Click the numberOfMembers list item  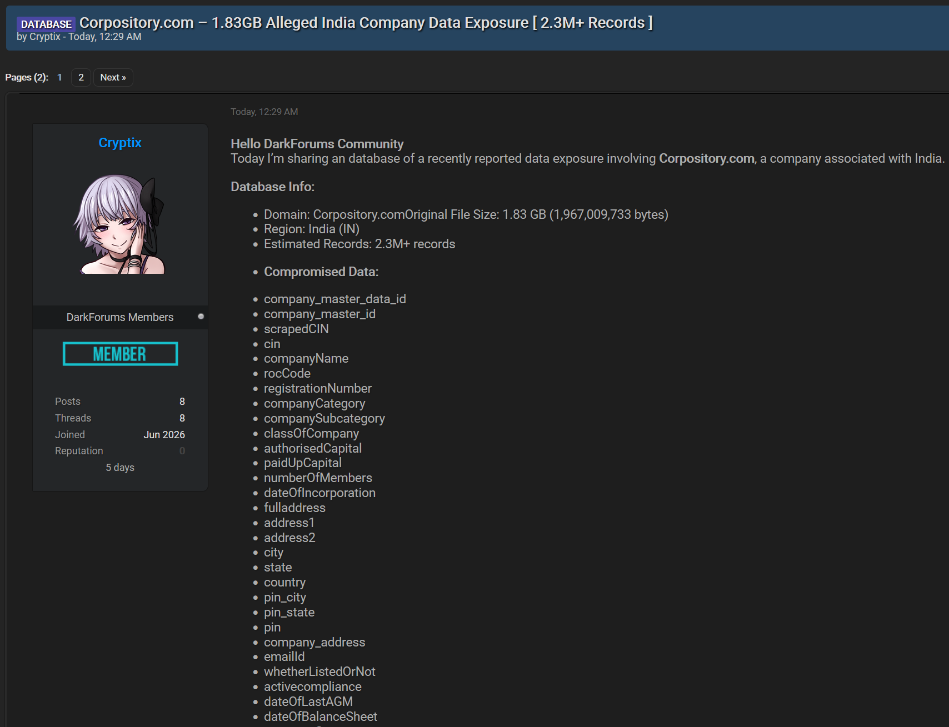pos(318,478)
